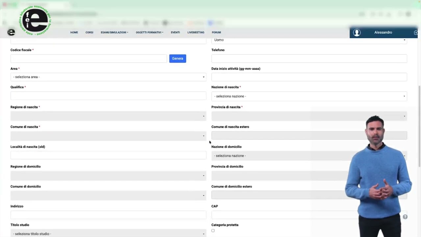Open the Nazione di nascita dropdown

(309, 96)
